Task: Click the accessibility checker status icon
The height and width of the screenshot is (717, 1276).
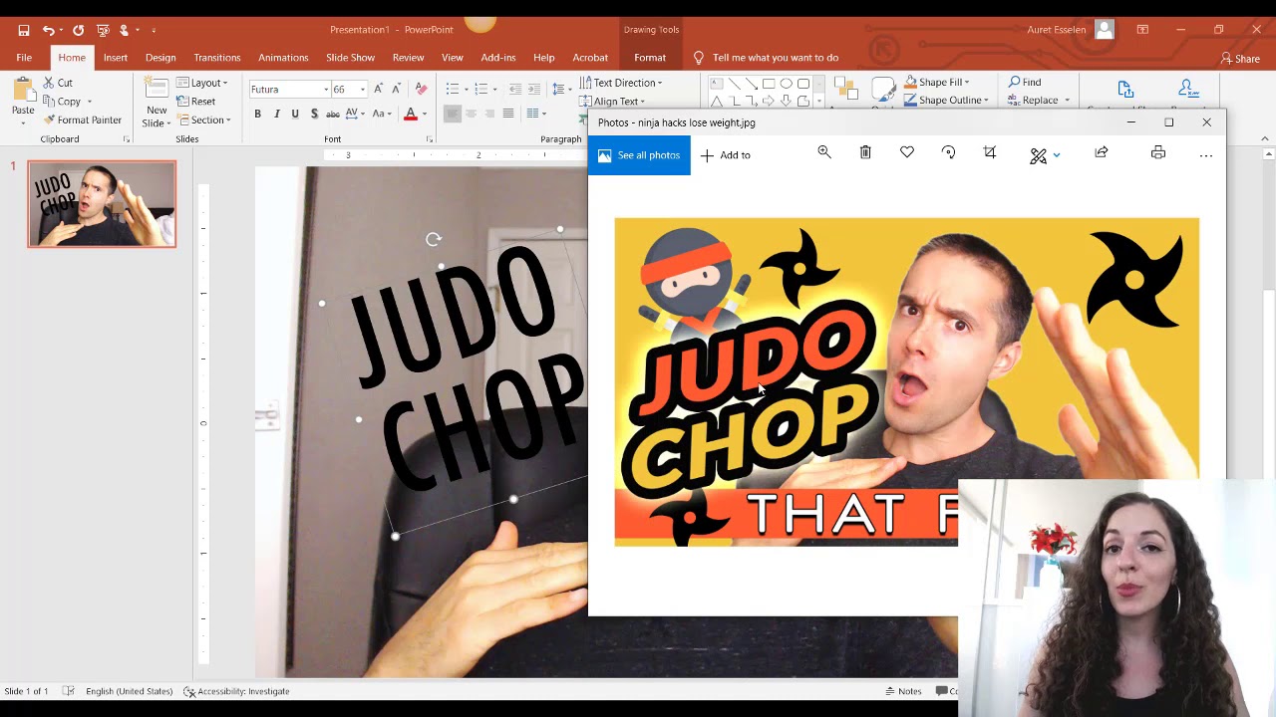Action: [189, 691]
